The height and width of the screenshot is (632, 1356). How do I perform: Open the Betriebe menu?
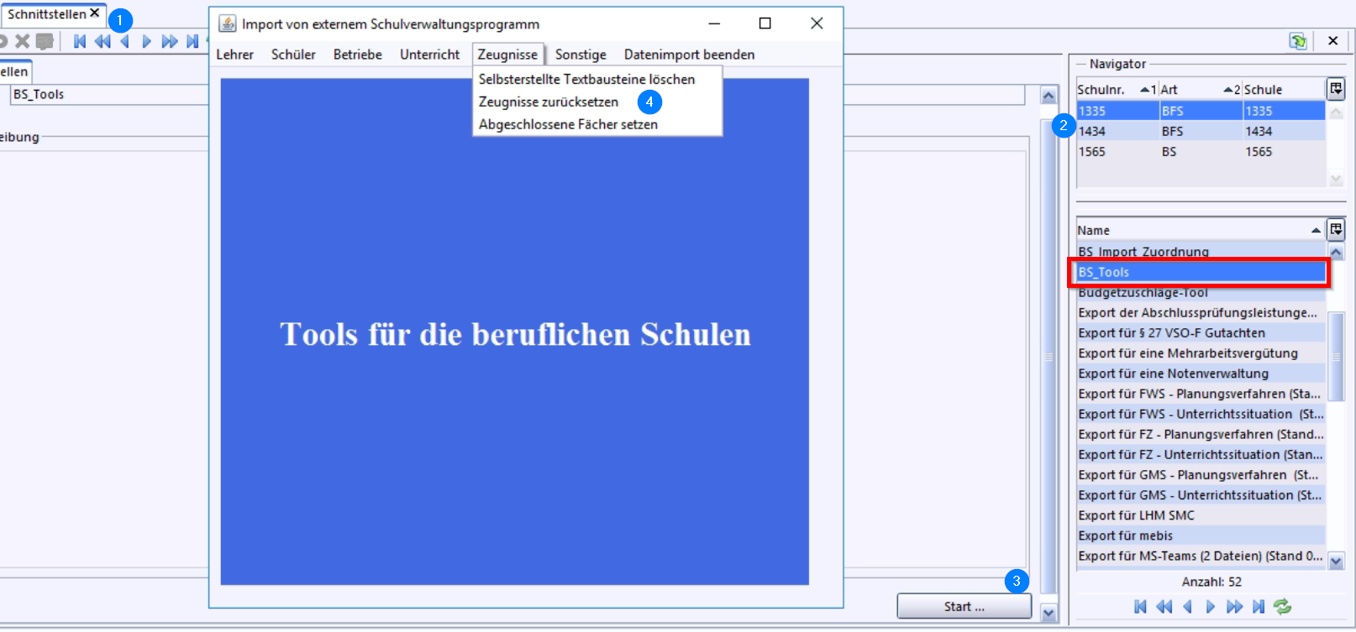pyautogui.click(x=357, y=55)
